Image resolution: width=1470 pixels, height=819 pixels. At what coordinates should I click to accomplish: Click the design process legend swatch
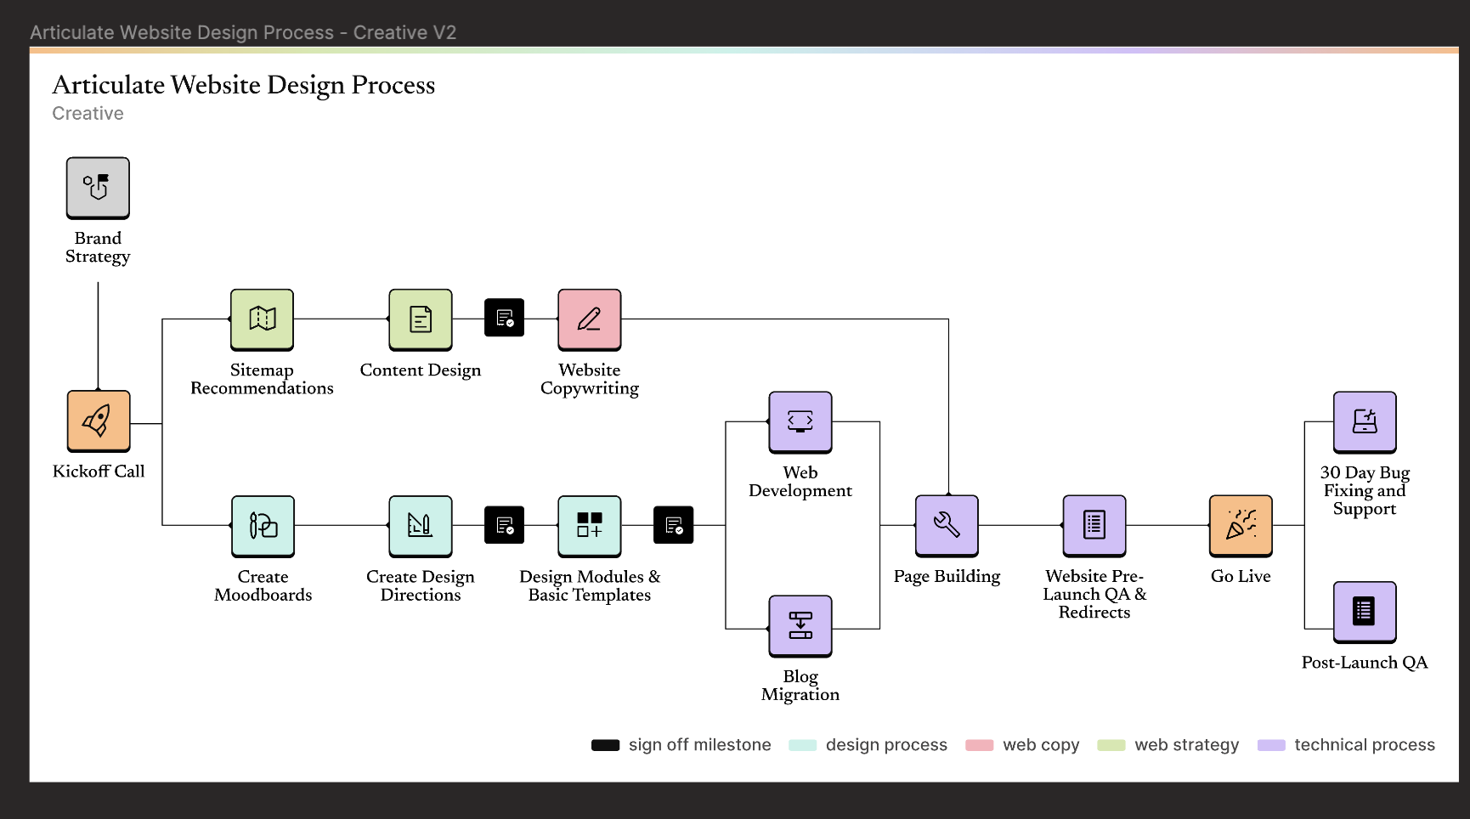coord(802,745)
